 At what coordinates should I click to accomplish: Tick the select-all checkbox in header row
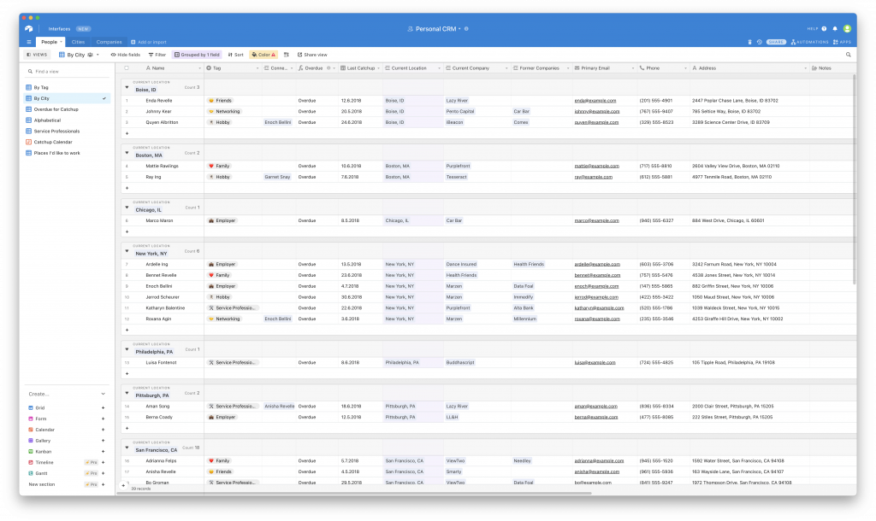tap(127, 68)
